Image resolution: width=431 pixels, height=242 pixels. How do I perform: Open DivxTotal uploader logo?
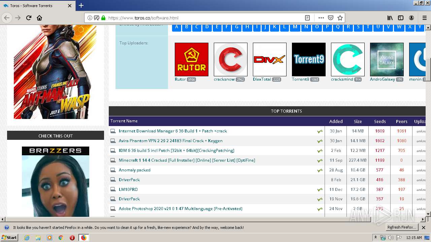pos(270,59)
